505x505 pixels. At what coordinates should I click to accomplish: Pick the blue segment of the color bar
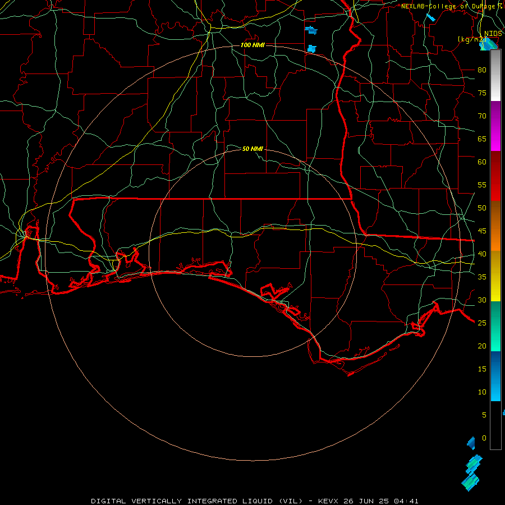click(495, 376)
